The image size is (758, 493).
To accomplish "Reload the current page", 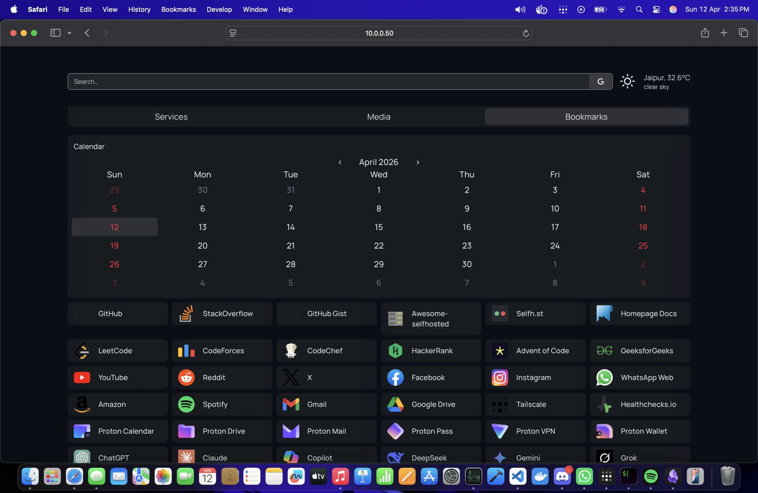I will pos(525,33).
